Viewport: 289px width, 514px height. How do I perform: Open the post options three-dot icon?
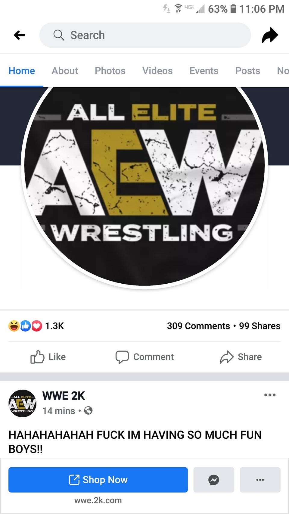pyautogui.click(x=270, y=395)
